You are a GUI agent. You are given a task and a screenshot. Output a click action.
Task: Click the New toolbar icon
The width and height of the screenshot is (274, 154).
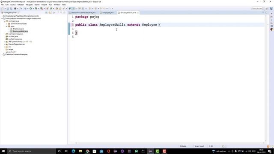(3, 9)
